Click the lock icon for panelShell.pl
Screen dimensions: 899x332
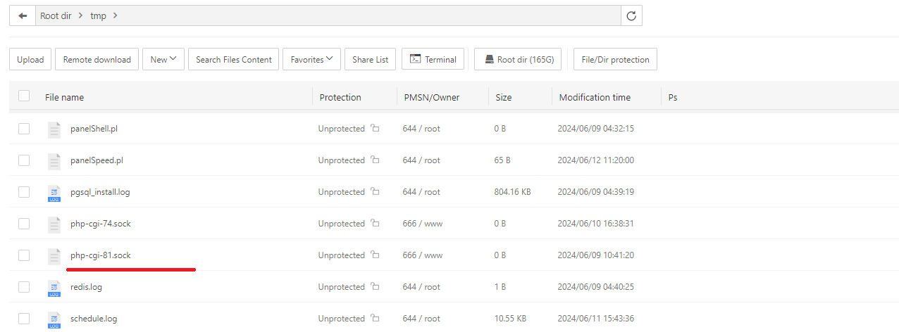click(x=375, y=129)
